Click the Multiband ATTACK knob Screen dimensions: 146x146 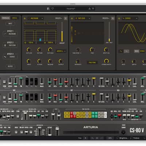click(x=39, y=61)
